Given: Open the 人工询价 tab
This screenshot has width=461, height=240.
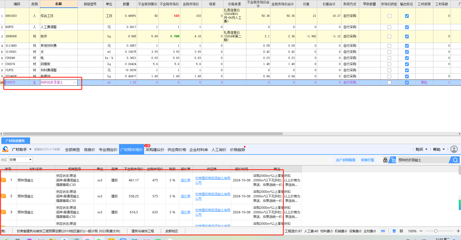Looking at the screenshot, I should (x=219, y=150).
